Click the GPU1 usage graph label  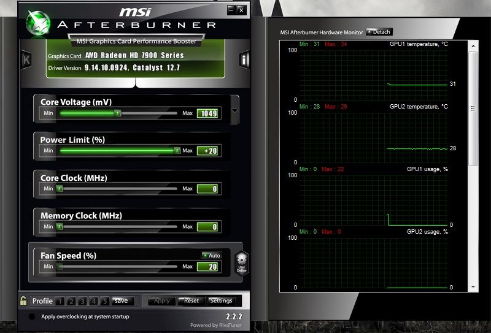(x=427, y=169)
